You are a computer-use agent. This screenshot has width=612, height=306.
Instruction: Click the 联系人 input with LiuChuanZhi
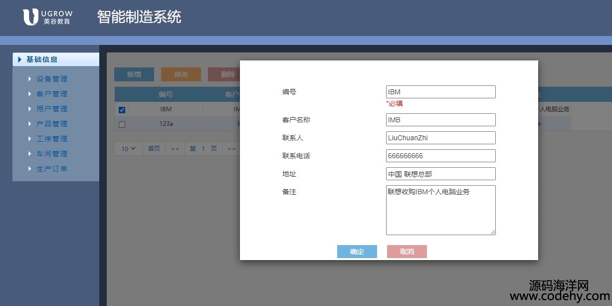click(441, 138)
